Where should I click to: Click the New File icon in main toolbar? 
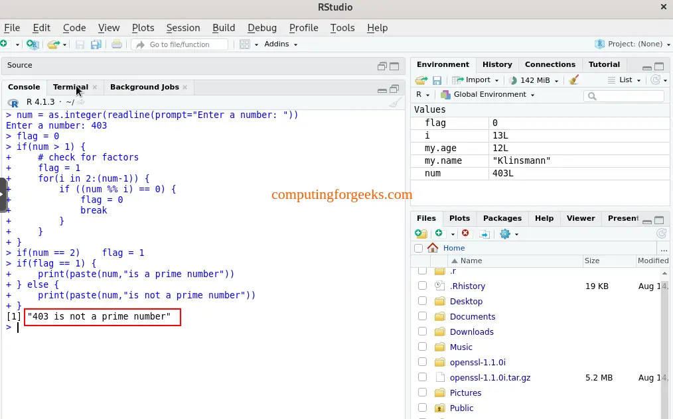[x=4, y=44]
